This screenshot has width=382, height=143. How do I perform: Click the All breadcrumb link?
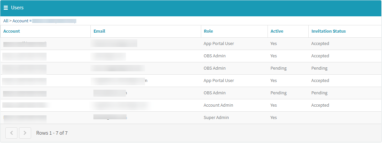point(6,21)
